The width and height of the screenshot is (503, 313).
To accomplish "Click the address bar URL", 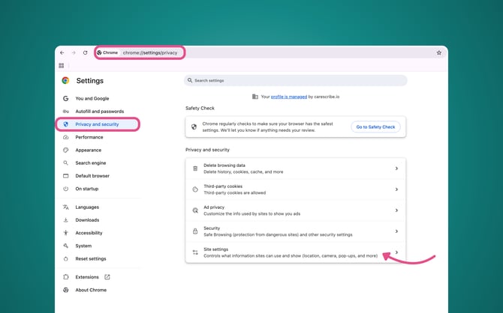I will (x=150, y=52).
